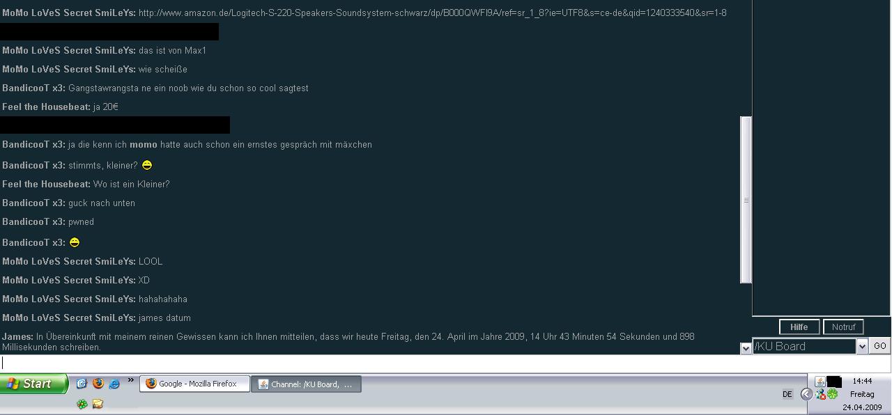Click the 'james datum' message
The height and width of the screenshot is (415, 892).
164,318
